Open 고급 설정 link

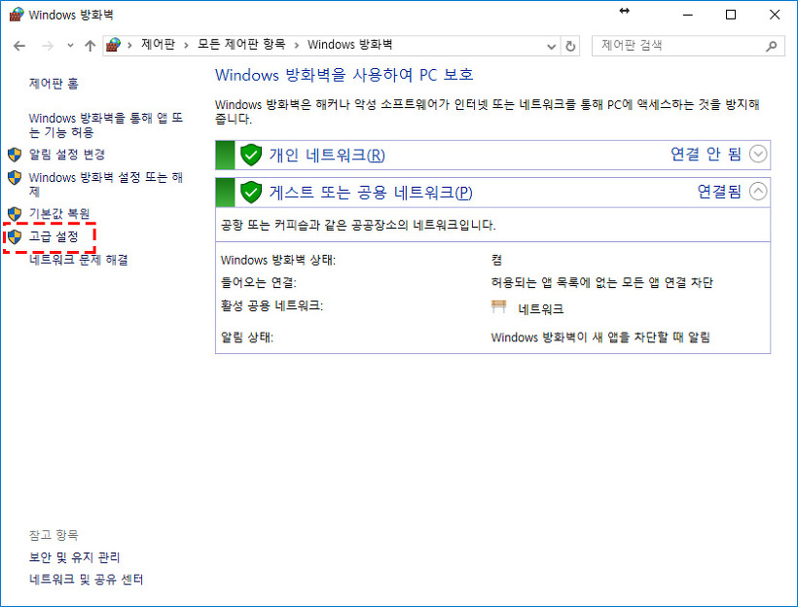coord(54,236)
